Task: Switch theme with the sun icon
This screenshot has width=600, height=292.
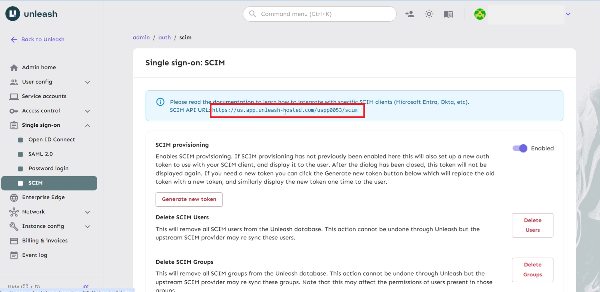Action: click(x=429, y=14)
